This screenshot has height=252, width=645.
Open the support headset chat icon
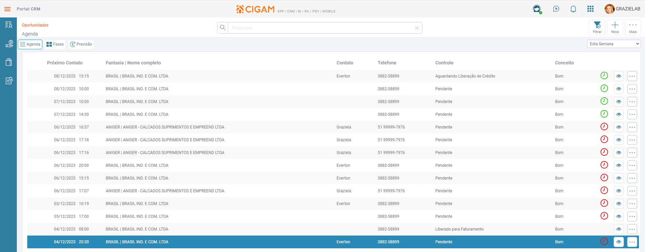[x=537, y=9]
